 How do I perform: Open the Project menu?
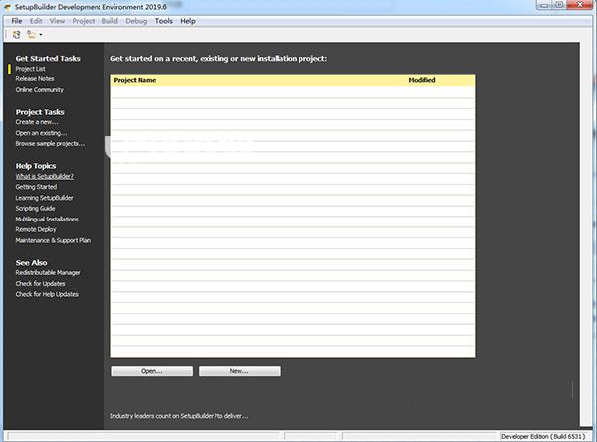point(83,21)
